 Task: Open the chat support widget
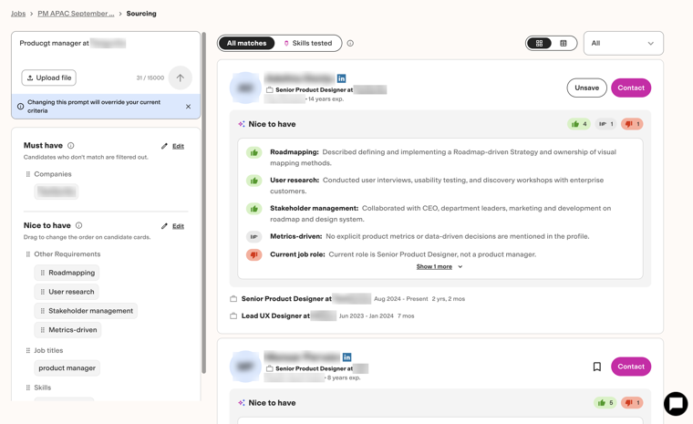click(676, 403)
